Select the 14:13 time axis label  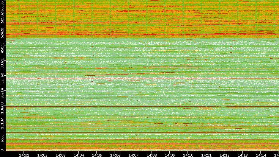pyautogui.click(x=243, y=155)
